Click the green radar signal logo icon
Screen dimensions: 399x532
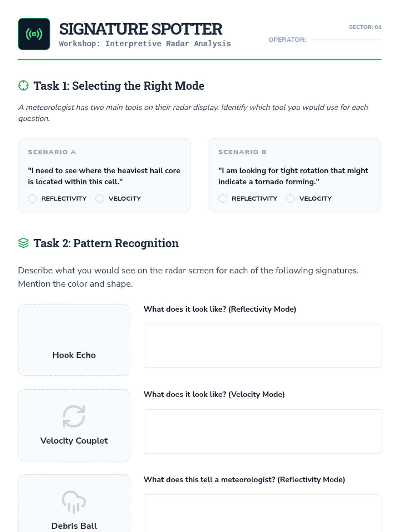pos(34,34)
